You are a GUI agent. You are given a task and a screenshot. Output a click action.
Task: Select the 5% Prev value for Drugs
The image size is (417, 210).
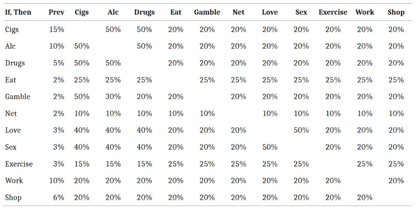(x=59, y=63)
